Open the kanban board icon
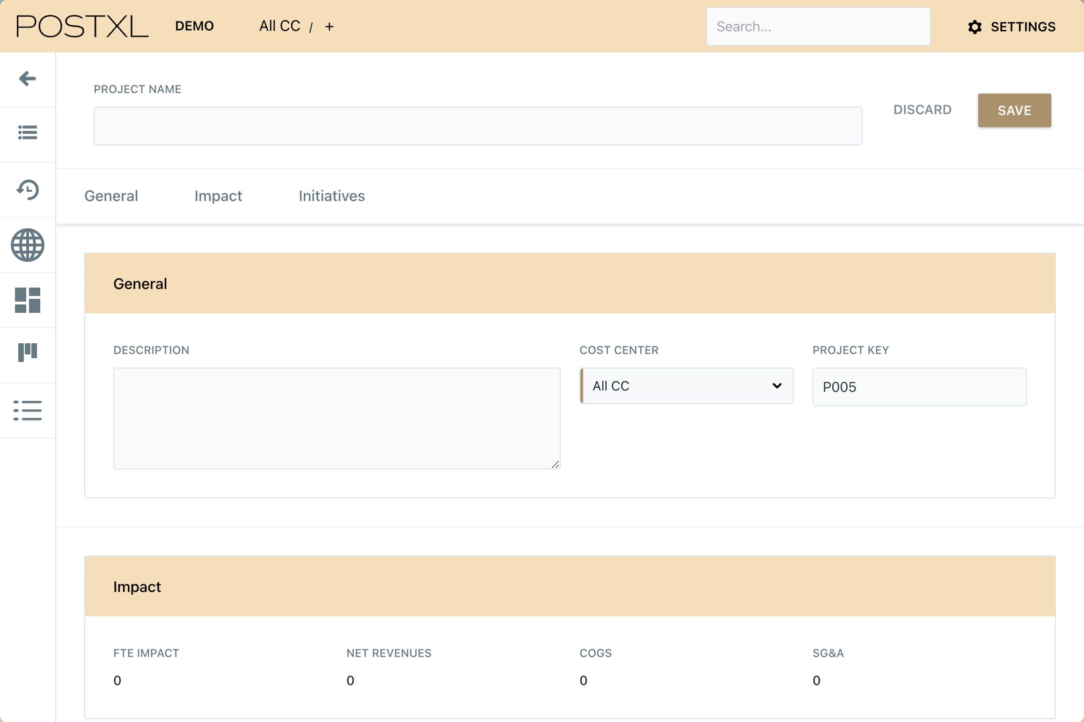1084x722 pixels. click(x=28, y=353)
